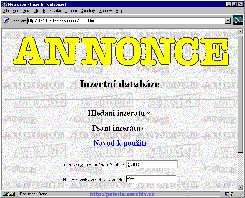
Task: Click the large yellow ANNONCE banner image
Action: (121, 51)
